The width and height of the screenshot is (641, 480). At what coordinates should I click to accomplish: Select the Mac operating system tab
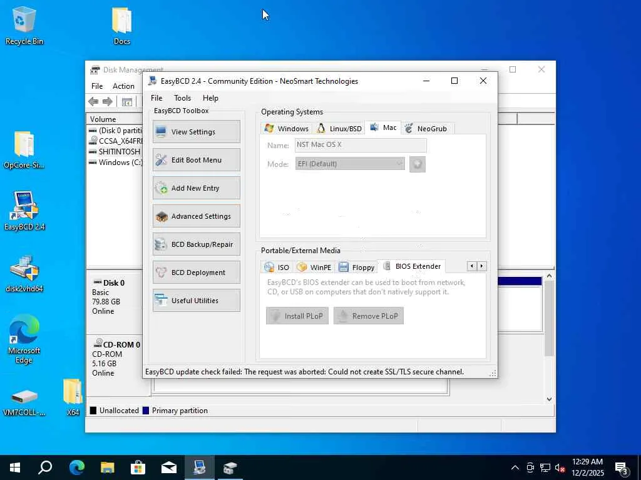383,127
